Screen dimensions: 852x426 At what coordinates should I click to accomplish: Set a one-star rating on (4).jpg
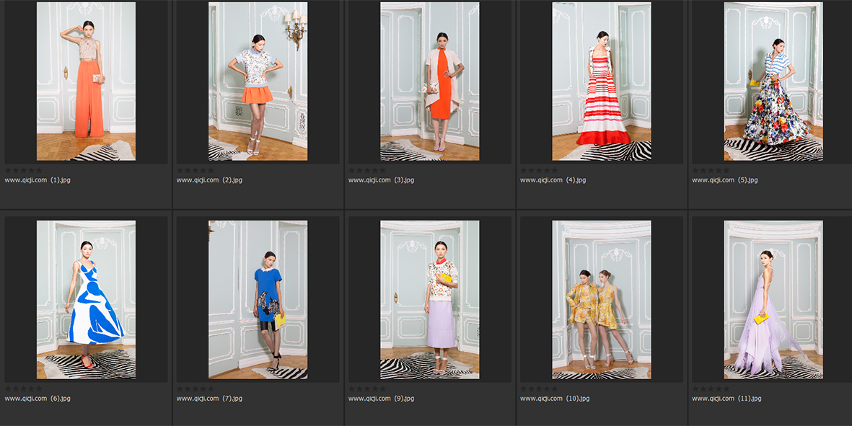click(524, 170)
